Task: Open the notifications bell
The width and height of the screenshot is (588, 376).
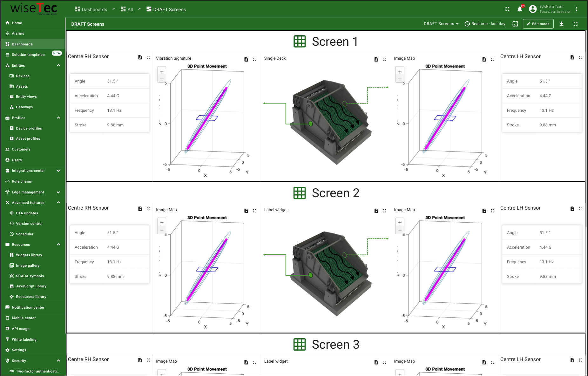Action: click(520, 9)
